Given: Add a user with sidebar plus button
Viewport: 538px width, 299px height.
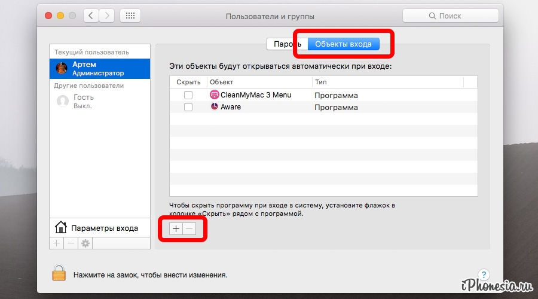Looking at the screenshot, I should 57,243.
